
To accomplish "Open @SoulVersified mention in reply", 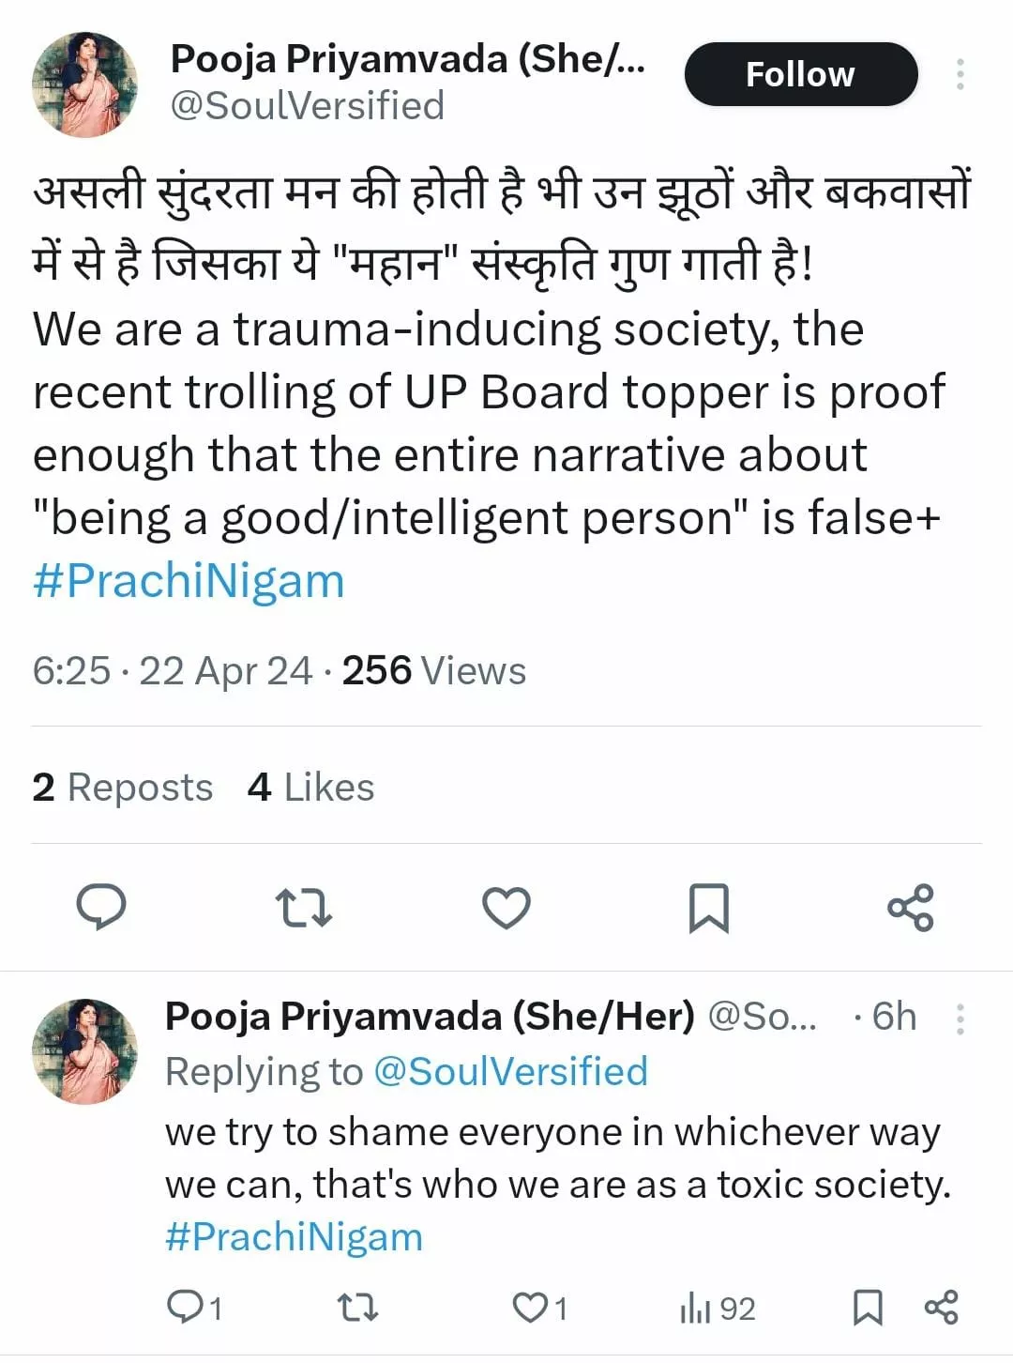I will point(510,1071).
